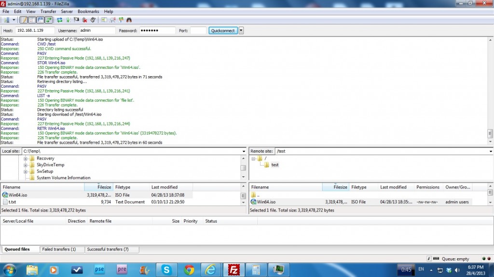Click the Username input field
Screen dimensions: 494x277
coord(97,30)
